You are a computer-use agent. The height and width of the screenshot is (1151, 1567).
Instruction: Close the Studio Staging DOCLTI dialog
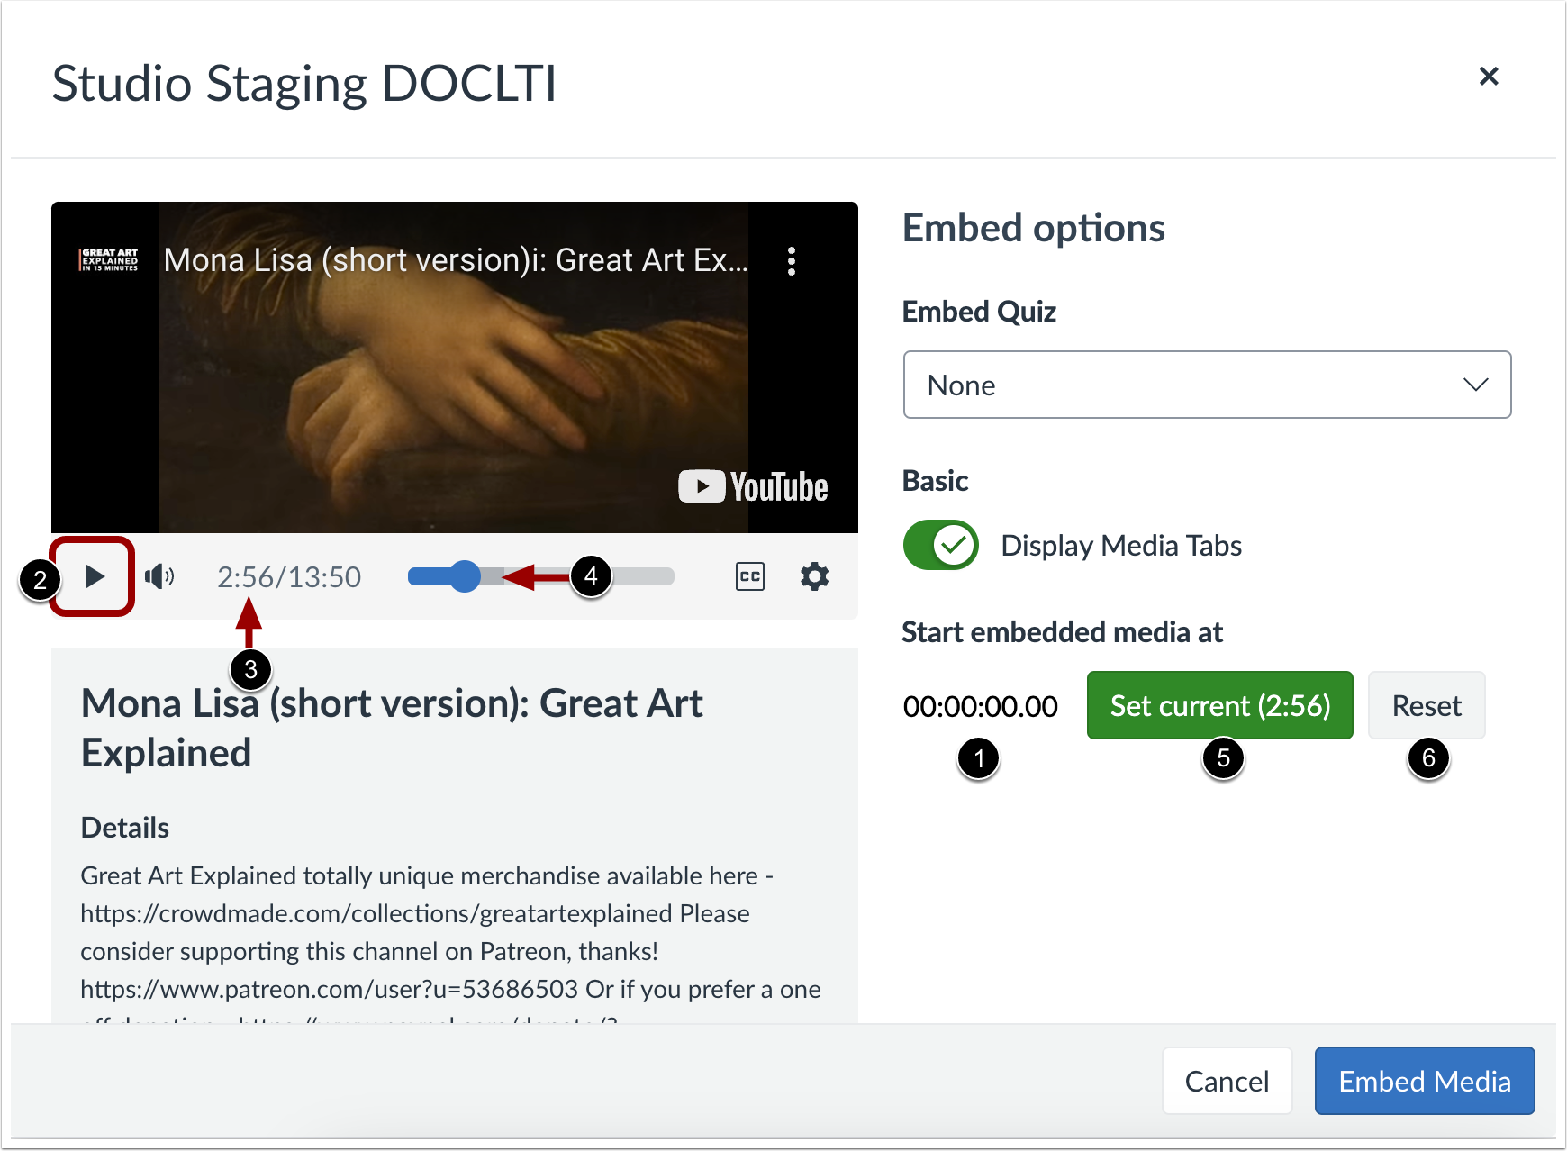pyautogui.click(x=1489, y=77)
